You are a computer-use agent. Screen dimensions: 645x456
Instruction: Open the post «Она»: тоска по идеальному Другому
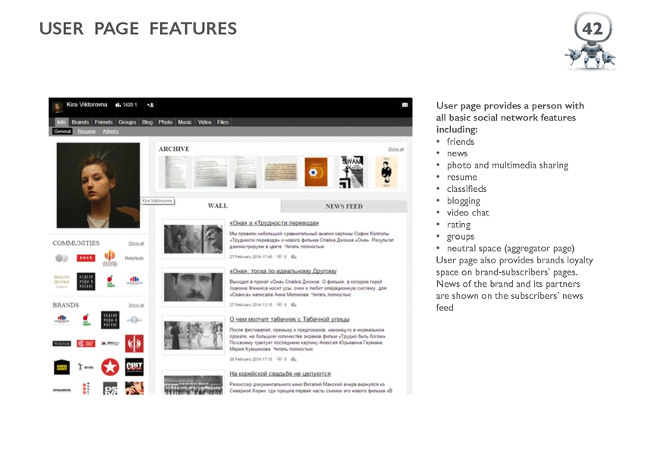coord(283,271)
